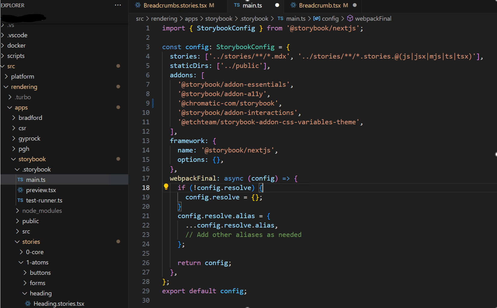Click the rendering segment in breadcrumb path
The height and width of the screenshot is (308, 497).
click(164, 19)
